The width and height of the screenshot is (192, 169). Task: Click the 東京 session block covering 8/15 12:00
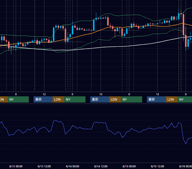156,99
